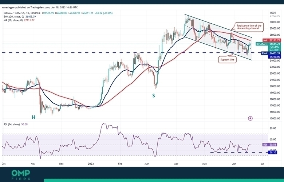Click the Nov label on the time axis
The image size is (284, 182).
coord(33,164)
